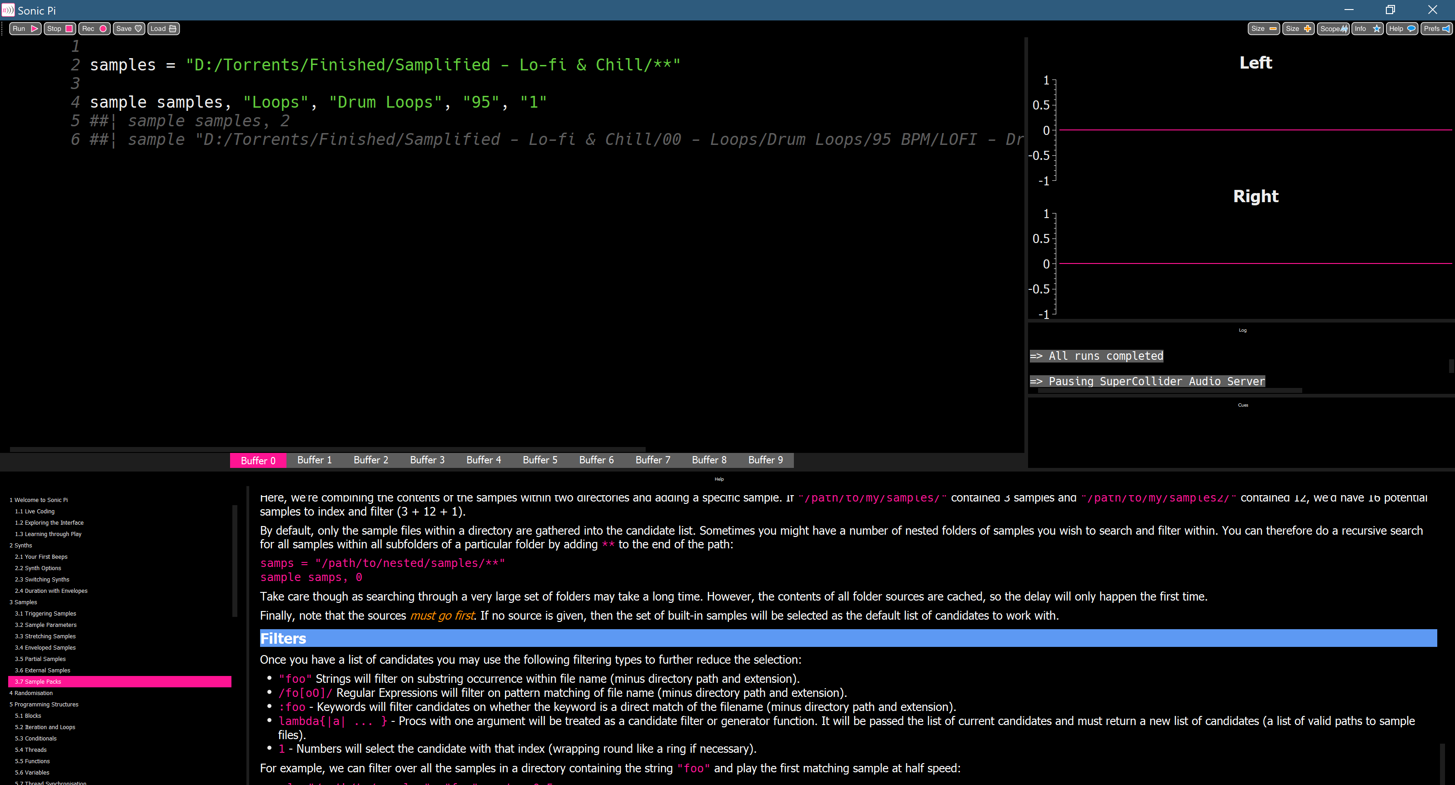Click line 4 in the code editor
The height and width of the screenshot is (785, 1455).
(318, 102)
